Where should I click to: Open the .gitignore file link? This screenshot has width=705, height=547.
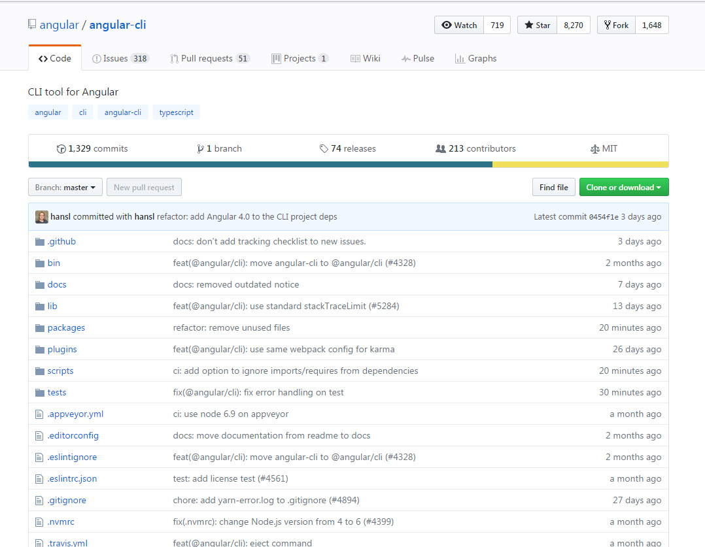coord(67,501)
